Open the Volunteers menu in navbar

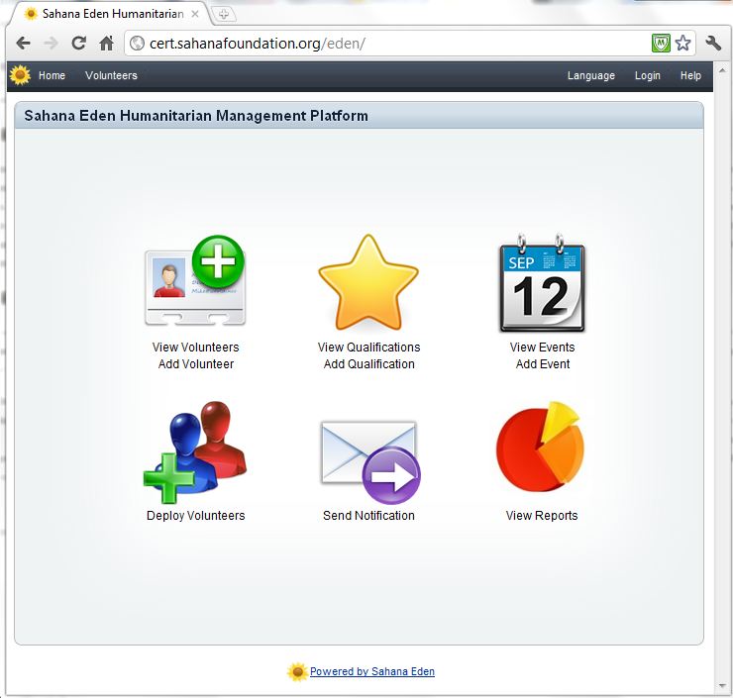[x=111, y=76]
